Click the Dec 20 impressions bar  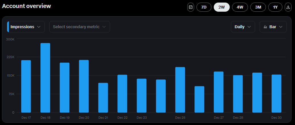[x=84, y=86]
